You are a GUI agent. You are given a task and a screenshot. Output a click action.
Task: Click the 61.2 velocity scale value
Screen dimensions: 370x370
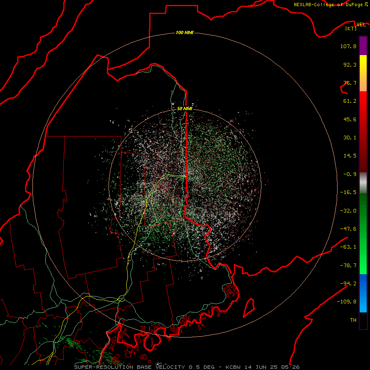click(x=350, y=101)
